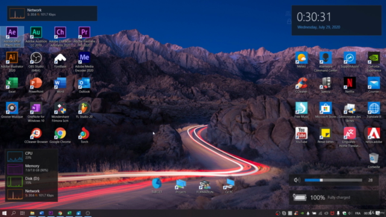The width and height of the screenshot is (386, 217).
Task: Open the Google Chrome shortcut
Action: 60,135
